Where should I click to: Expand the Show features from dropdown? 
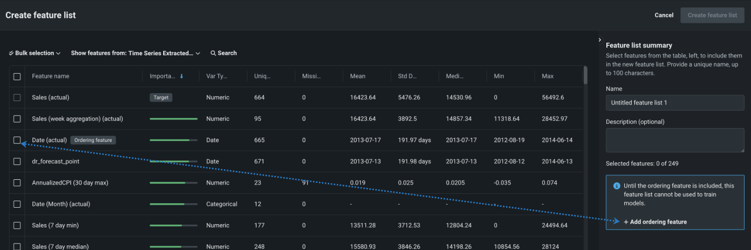point(135,53)
